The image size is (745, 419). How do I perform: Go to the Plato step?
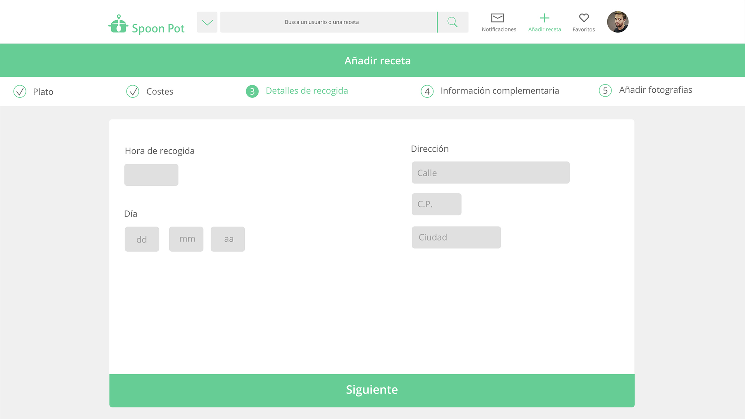click(x=33, y=92)
